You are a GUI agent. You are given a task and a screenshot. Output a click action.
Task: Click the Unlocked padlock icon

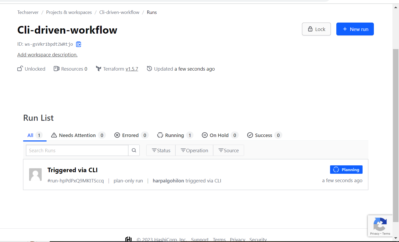click(20, 69)
